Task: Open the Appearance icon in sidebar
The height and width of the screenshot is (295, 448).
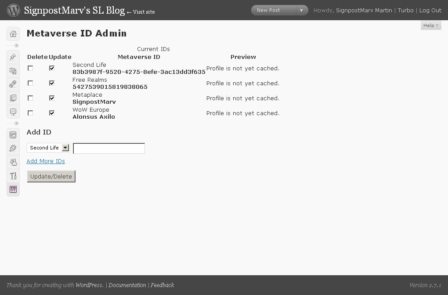Action: (x=13, y=135)
